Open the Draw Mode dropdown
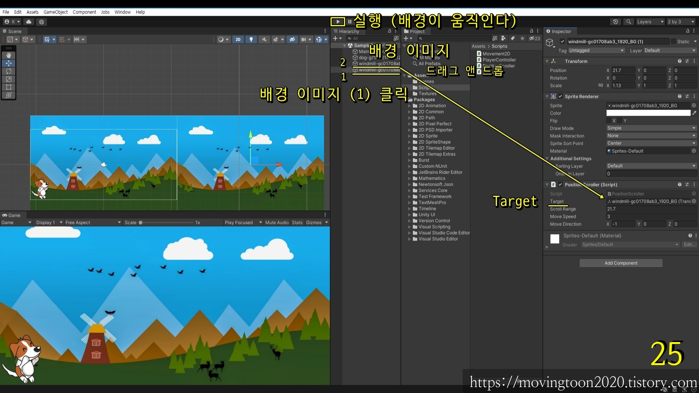This screenshot has width=699, height=393. (651, 128)
